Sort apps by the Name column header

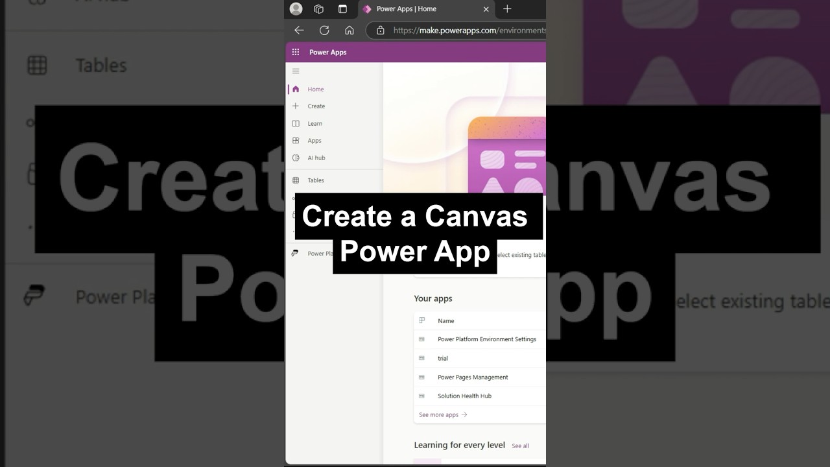click(446, 321)
